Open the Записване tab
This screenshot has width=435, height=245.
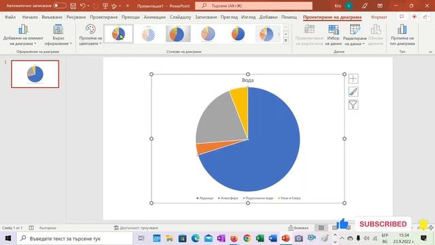coord(206,17)
